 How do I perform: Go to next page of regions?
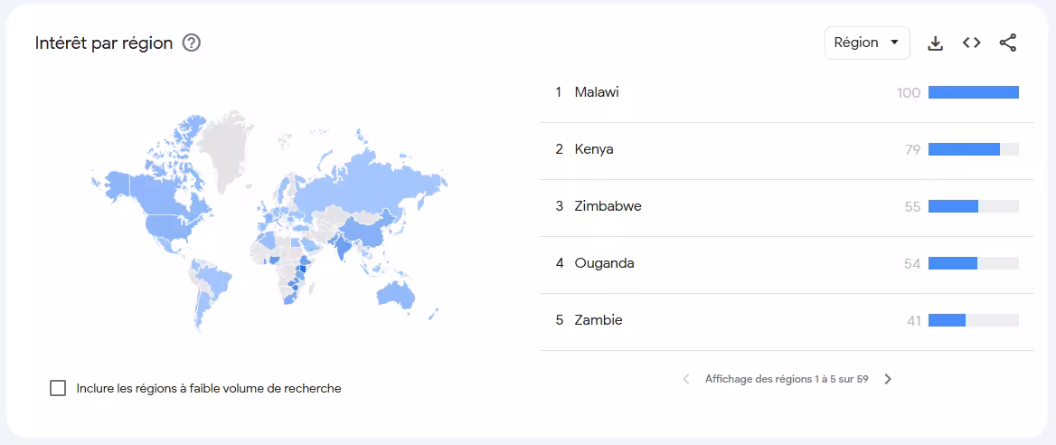[888, 379]
